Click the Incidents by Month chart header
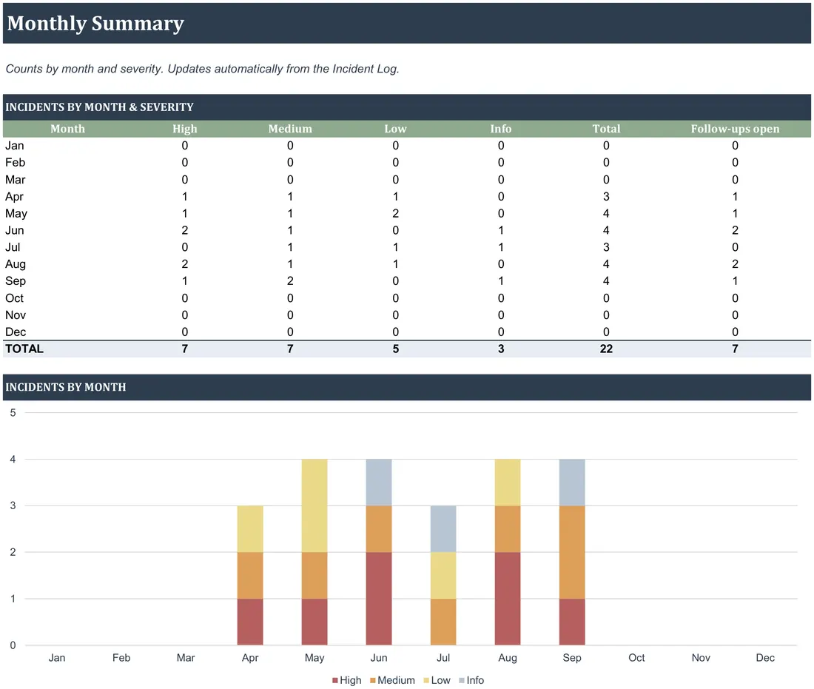This screenshot has width=814, height=689. (x=65, y=387)
